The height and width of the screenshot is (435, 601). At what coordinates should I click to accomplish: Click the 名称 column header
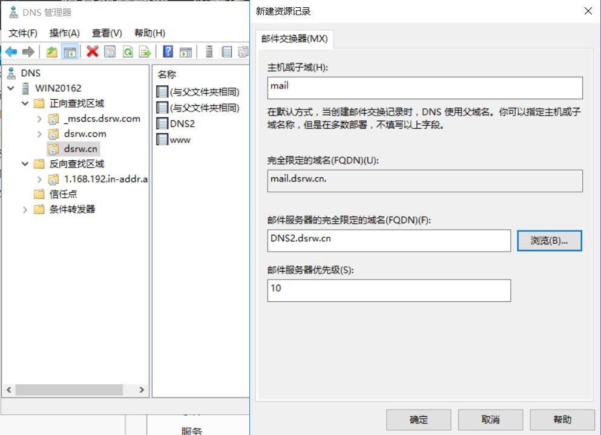tap(167, 74)
